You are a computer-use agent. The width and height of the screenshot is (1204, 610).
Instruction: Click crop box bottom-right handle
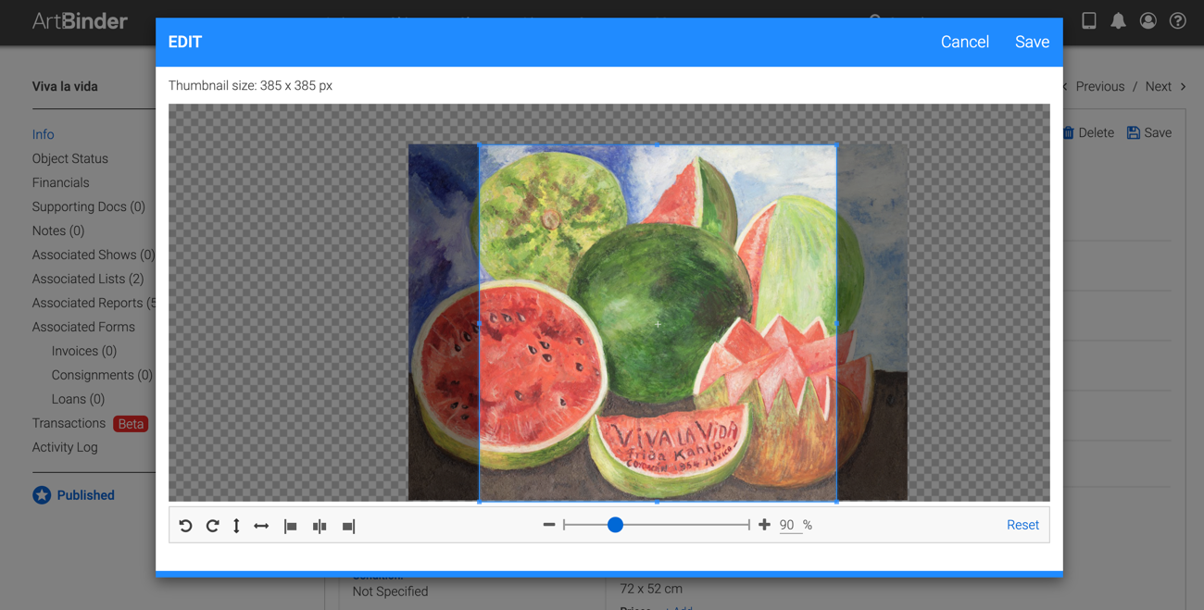point(836,501)
